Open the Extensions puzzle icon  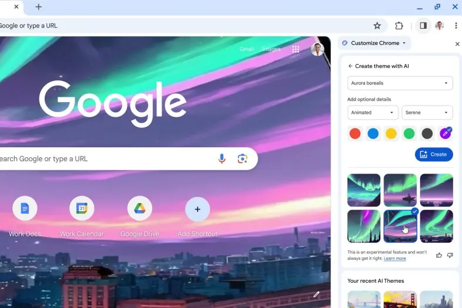pos(399,26)
